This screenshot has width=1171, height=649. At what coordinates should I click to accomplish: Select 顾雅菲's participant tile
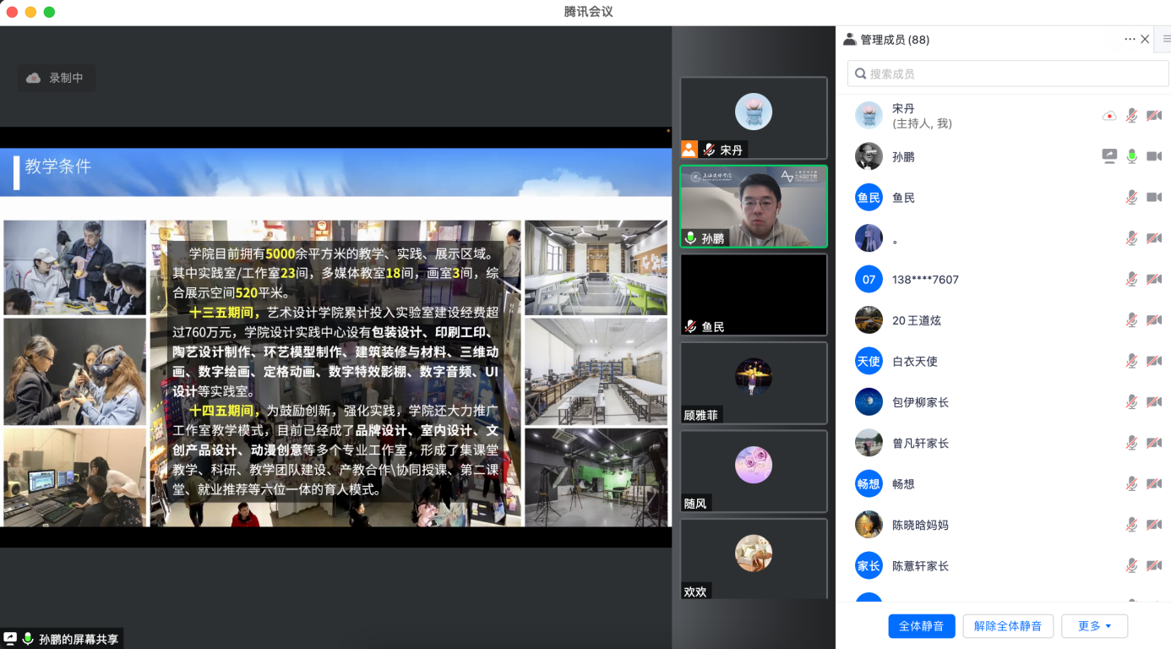pos(753,382)
